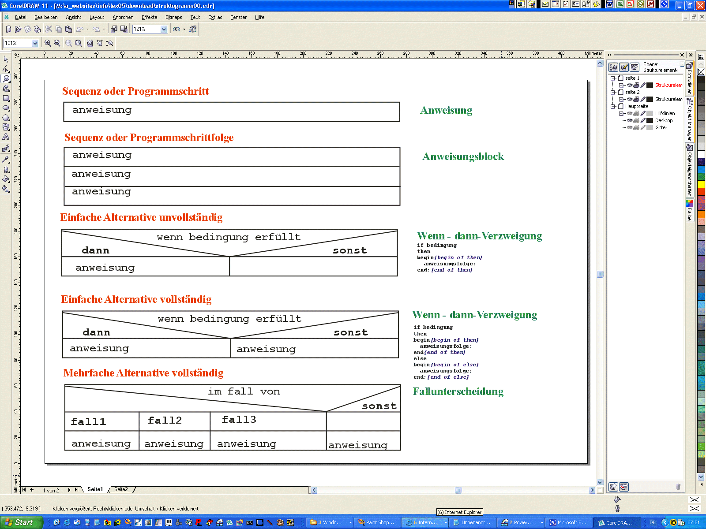The width and height of the screenshot is (706, 529).
Task: Select the Interactive Blend tool
Action: pos(6,149)
